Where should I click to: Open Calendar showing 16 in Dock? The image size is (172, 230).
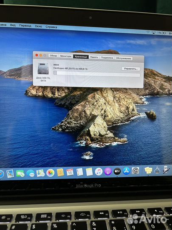(70, 172)
